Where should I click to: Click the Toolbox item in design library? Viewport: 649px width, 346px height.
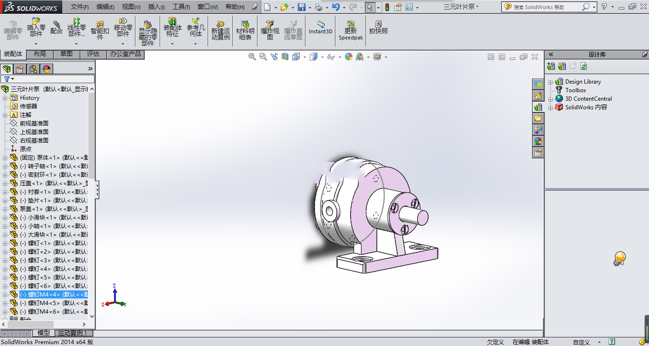pyautogui.click(x=575, y=90)
